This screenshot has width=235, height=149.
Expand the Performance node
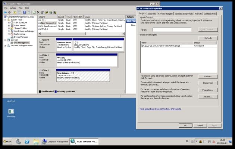pyautogui.click(x=9, y=34)
